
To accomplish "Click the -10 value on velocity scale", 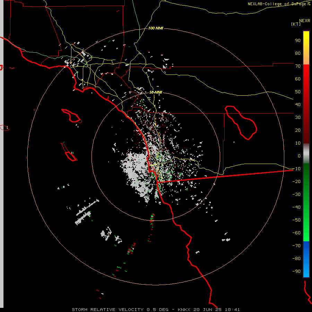I will tap(296, 169).
